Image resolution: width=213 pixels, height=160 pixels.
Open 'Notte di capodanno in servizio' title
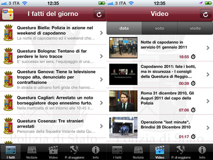pos(164,45)
